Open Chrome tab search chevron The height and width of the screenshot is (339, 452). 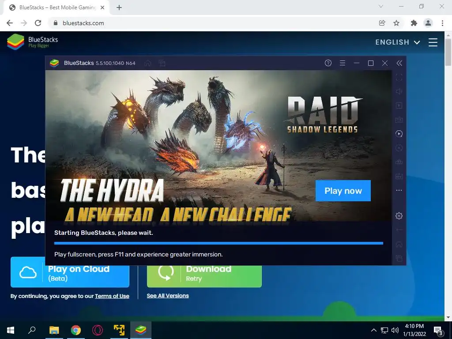(x=381, y=6)
